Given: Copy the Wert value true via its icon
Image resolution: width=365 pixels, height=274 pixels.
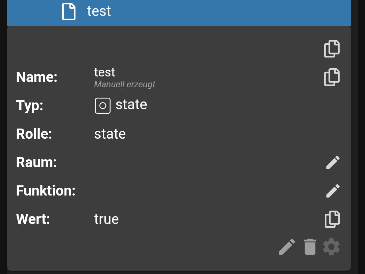Looking at the screenshot, I should (332, 219).
